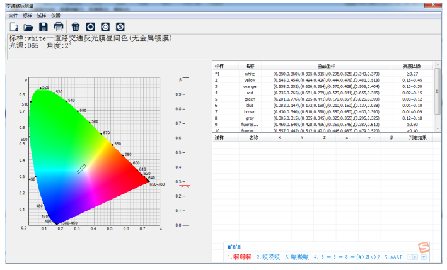Open the 仪器 menu
Image resolution: width=447 pixels, height=270 pixels.
click(x=56, y=14)
